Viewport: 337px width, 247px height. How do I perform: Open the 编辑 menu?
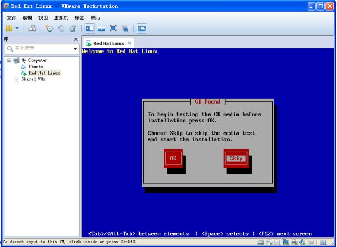pos(27,18)
